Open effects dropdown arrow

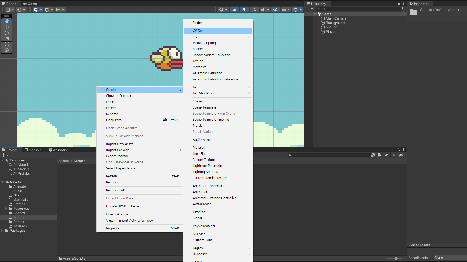coord(268,10)
